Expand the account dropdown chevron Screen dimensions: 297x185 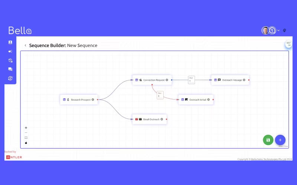coord(278,30)
